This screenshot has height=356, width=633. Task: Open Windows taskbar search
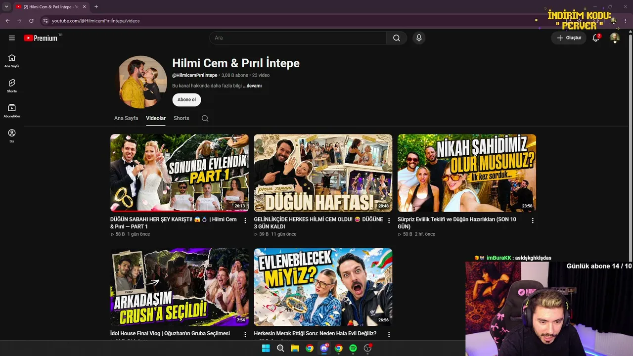coord(280,348)
